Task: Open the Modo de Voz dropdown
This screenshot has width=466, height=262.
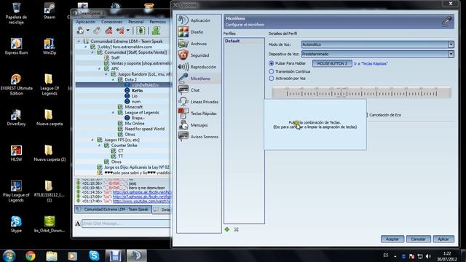Action: pos(378,44)
